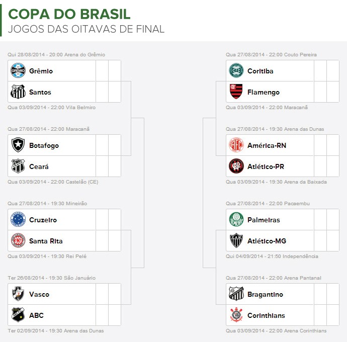Viewport: 347px width, 342px height.
Task: Click the Atlético-MG team name
Action: click(267, 241)
